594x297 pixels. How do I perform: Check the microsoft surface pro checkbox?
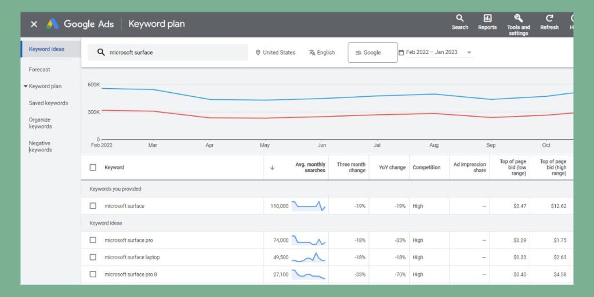point(93,240)
